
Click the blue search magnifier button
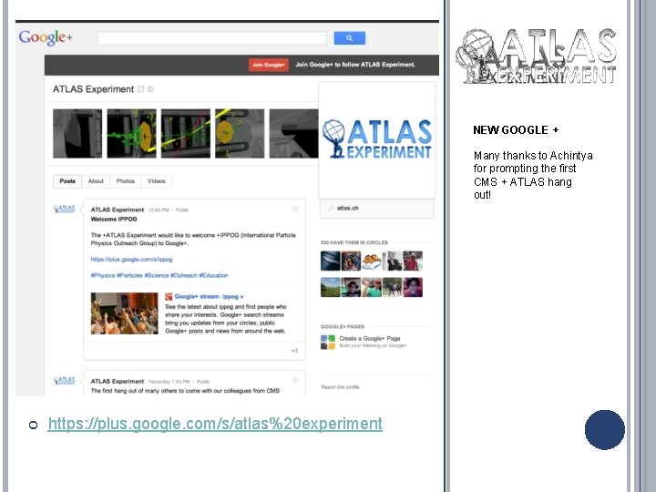tap(349, 38)
